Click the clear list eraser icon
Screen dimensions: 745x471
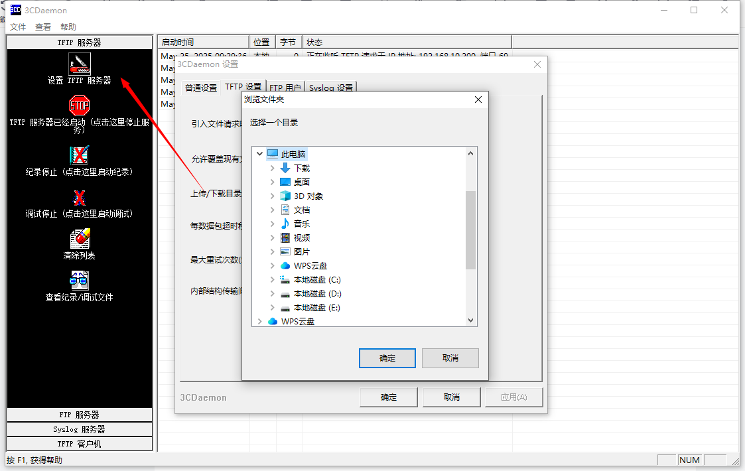pos(80,239)
